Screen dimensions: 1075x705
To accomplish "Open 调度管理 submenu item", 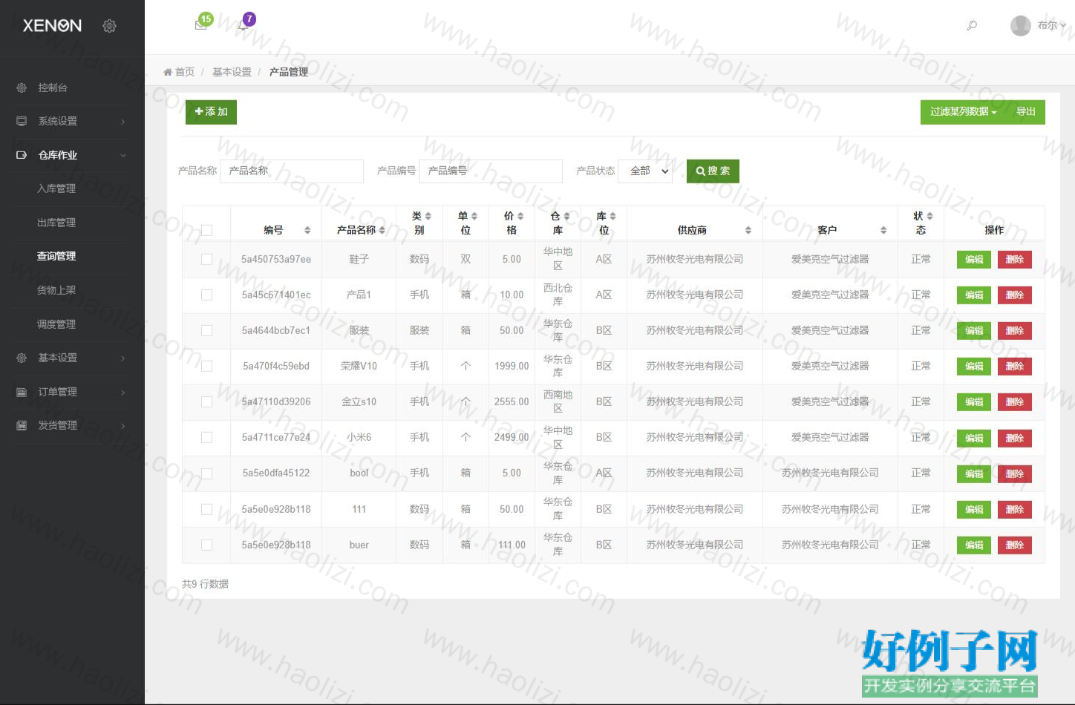I will pyautogui.click(x=56, y=324).
